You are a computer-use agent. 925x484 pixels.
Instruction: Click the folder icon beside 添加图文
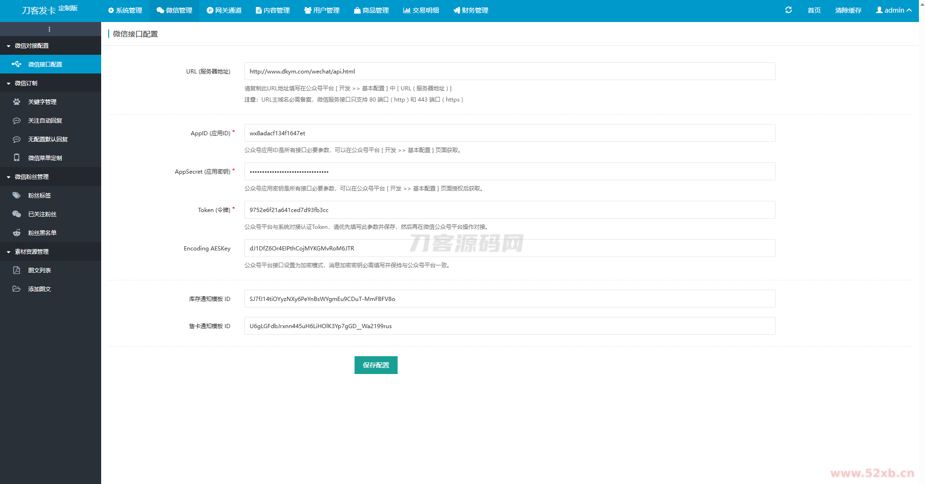coord(17,289)
